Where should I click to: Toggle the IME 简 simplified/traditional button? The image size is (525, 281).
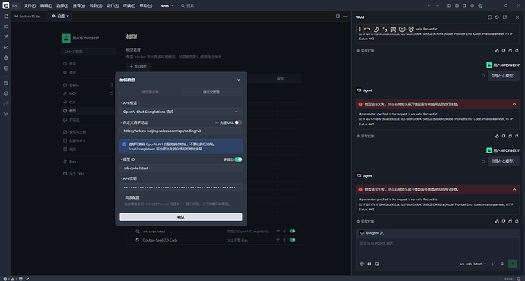pyautogui.click(x=393, y=29)
